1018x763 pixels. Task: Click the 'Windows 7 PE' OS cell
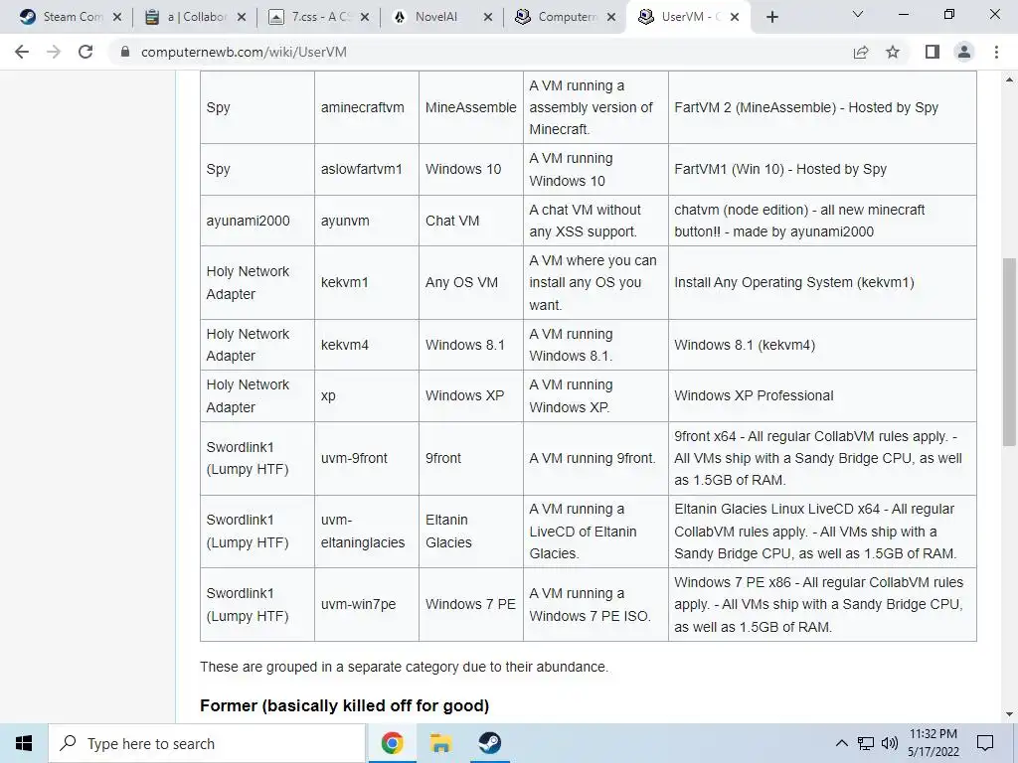[470, 604]
